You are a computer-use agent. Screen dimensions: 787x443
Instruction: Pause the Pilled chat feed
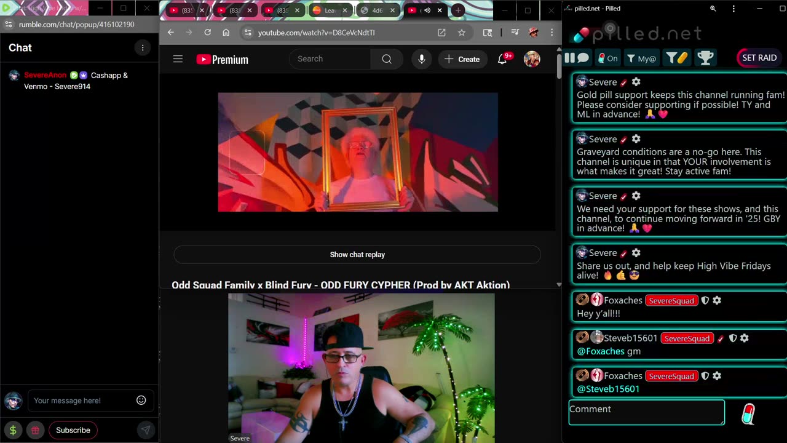(x=569, y=58)
